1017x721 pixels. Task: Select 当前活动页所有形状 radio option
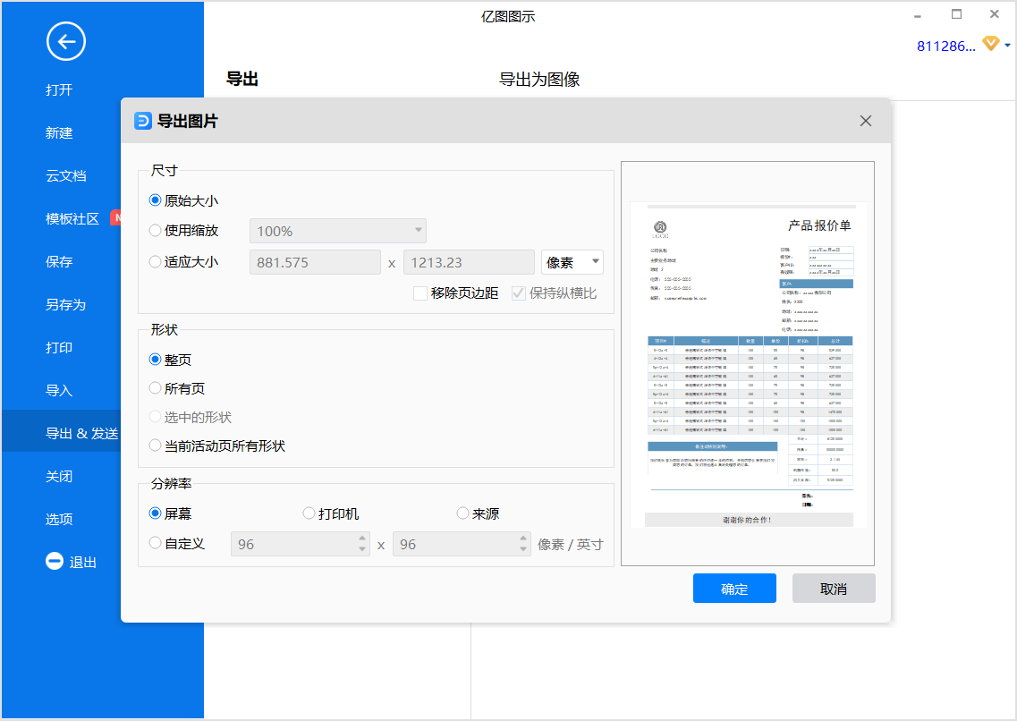coord(155,445)
